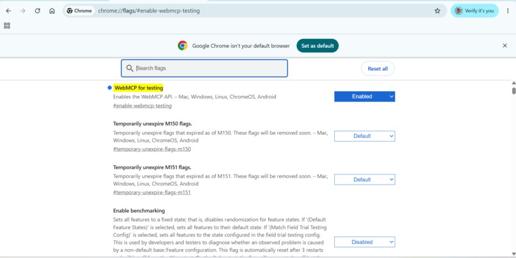The width and height of the screenshot is (516, 258).
Task: Open the #enable-webmcp-testing anchor link
Action: 142,106
